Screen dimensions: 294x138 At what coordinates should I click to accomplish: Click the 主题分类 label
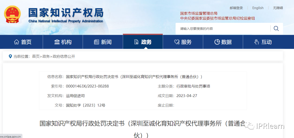[x=166, y=86]
